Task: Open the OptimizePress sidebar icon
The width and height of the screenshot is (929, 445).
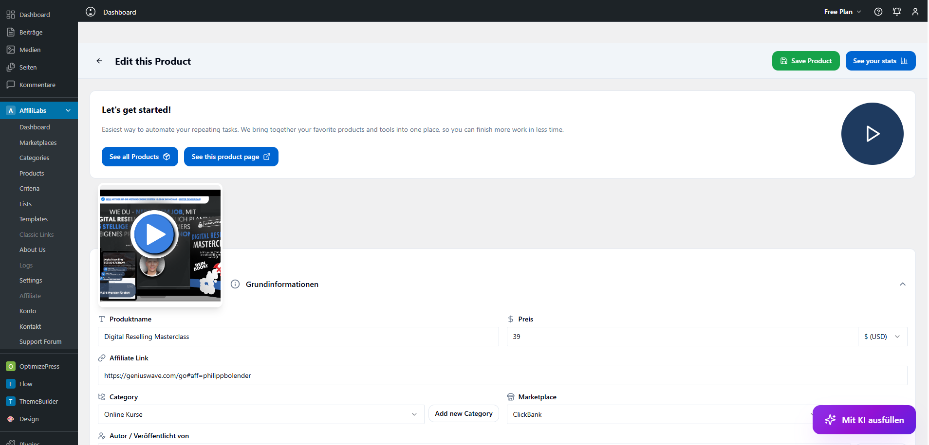Action: coord(11,366)
